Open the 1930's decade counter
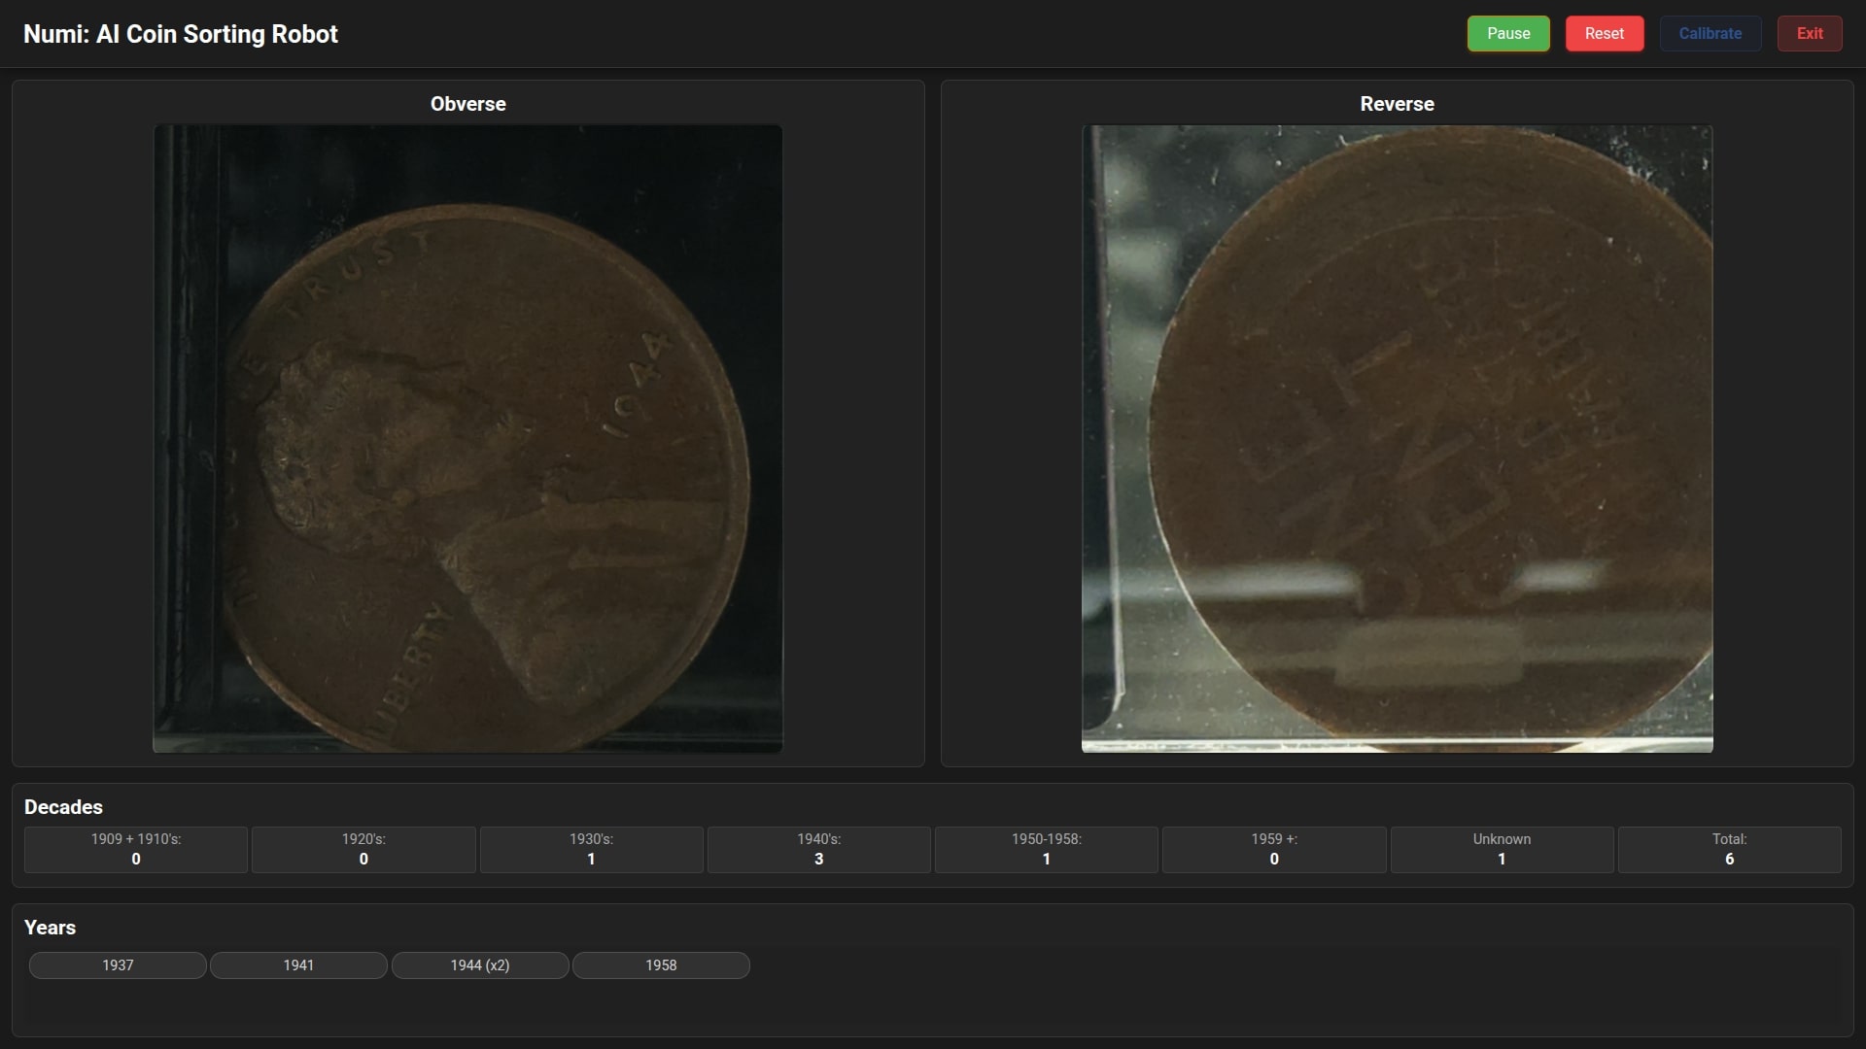The width and height of the screenshot is (1866, 1049). [x=591, y=849]
